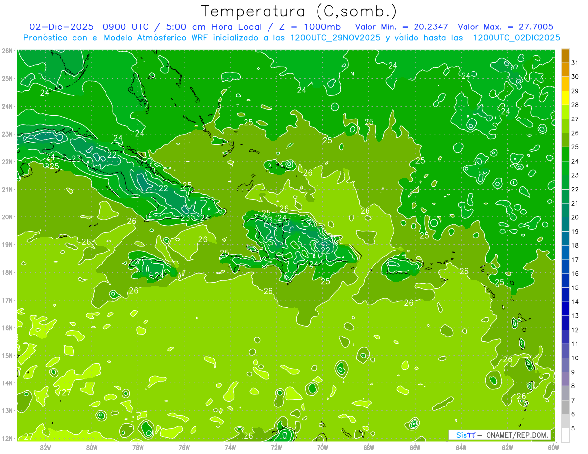Screen dimensions: 588x454
Task: Click the latitude axis label "21N"
Action: (x=7, y=190)
